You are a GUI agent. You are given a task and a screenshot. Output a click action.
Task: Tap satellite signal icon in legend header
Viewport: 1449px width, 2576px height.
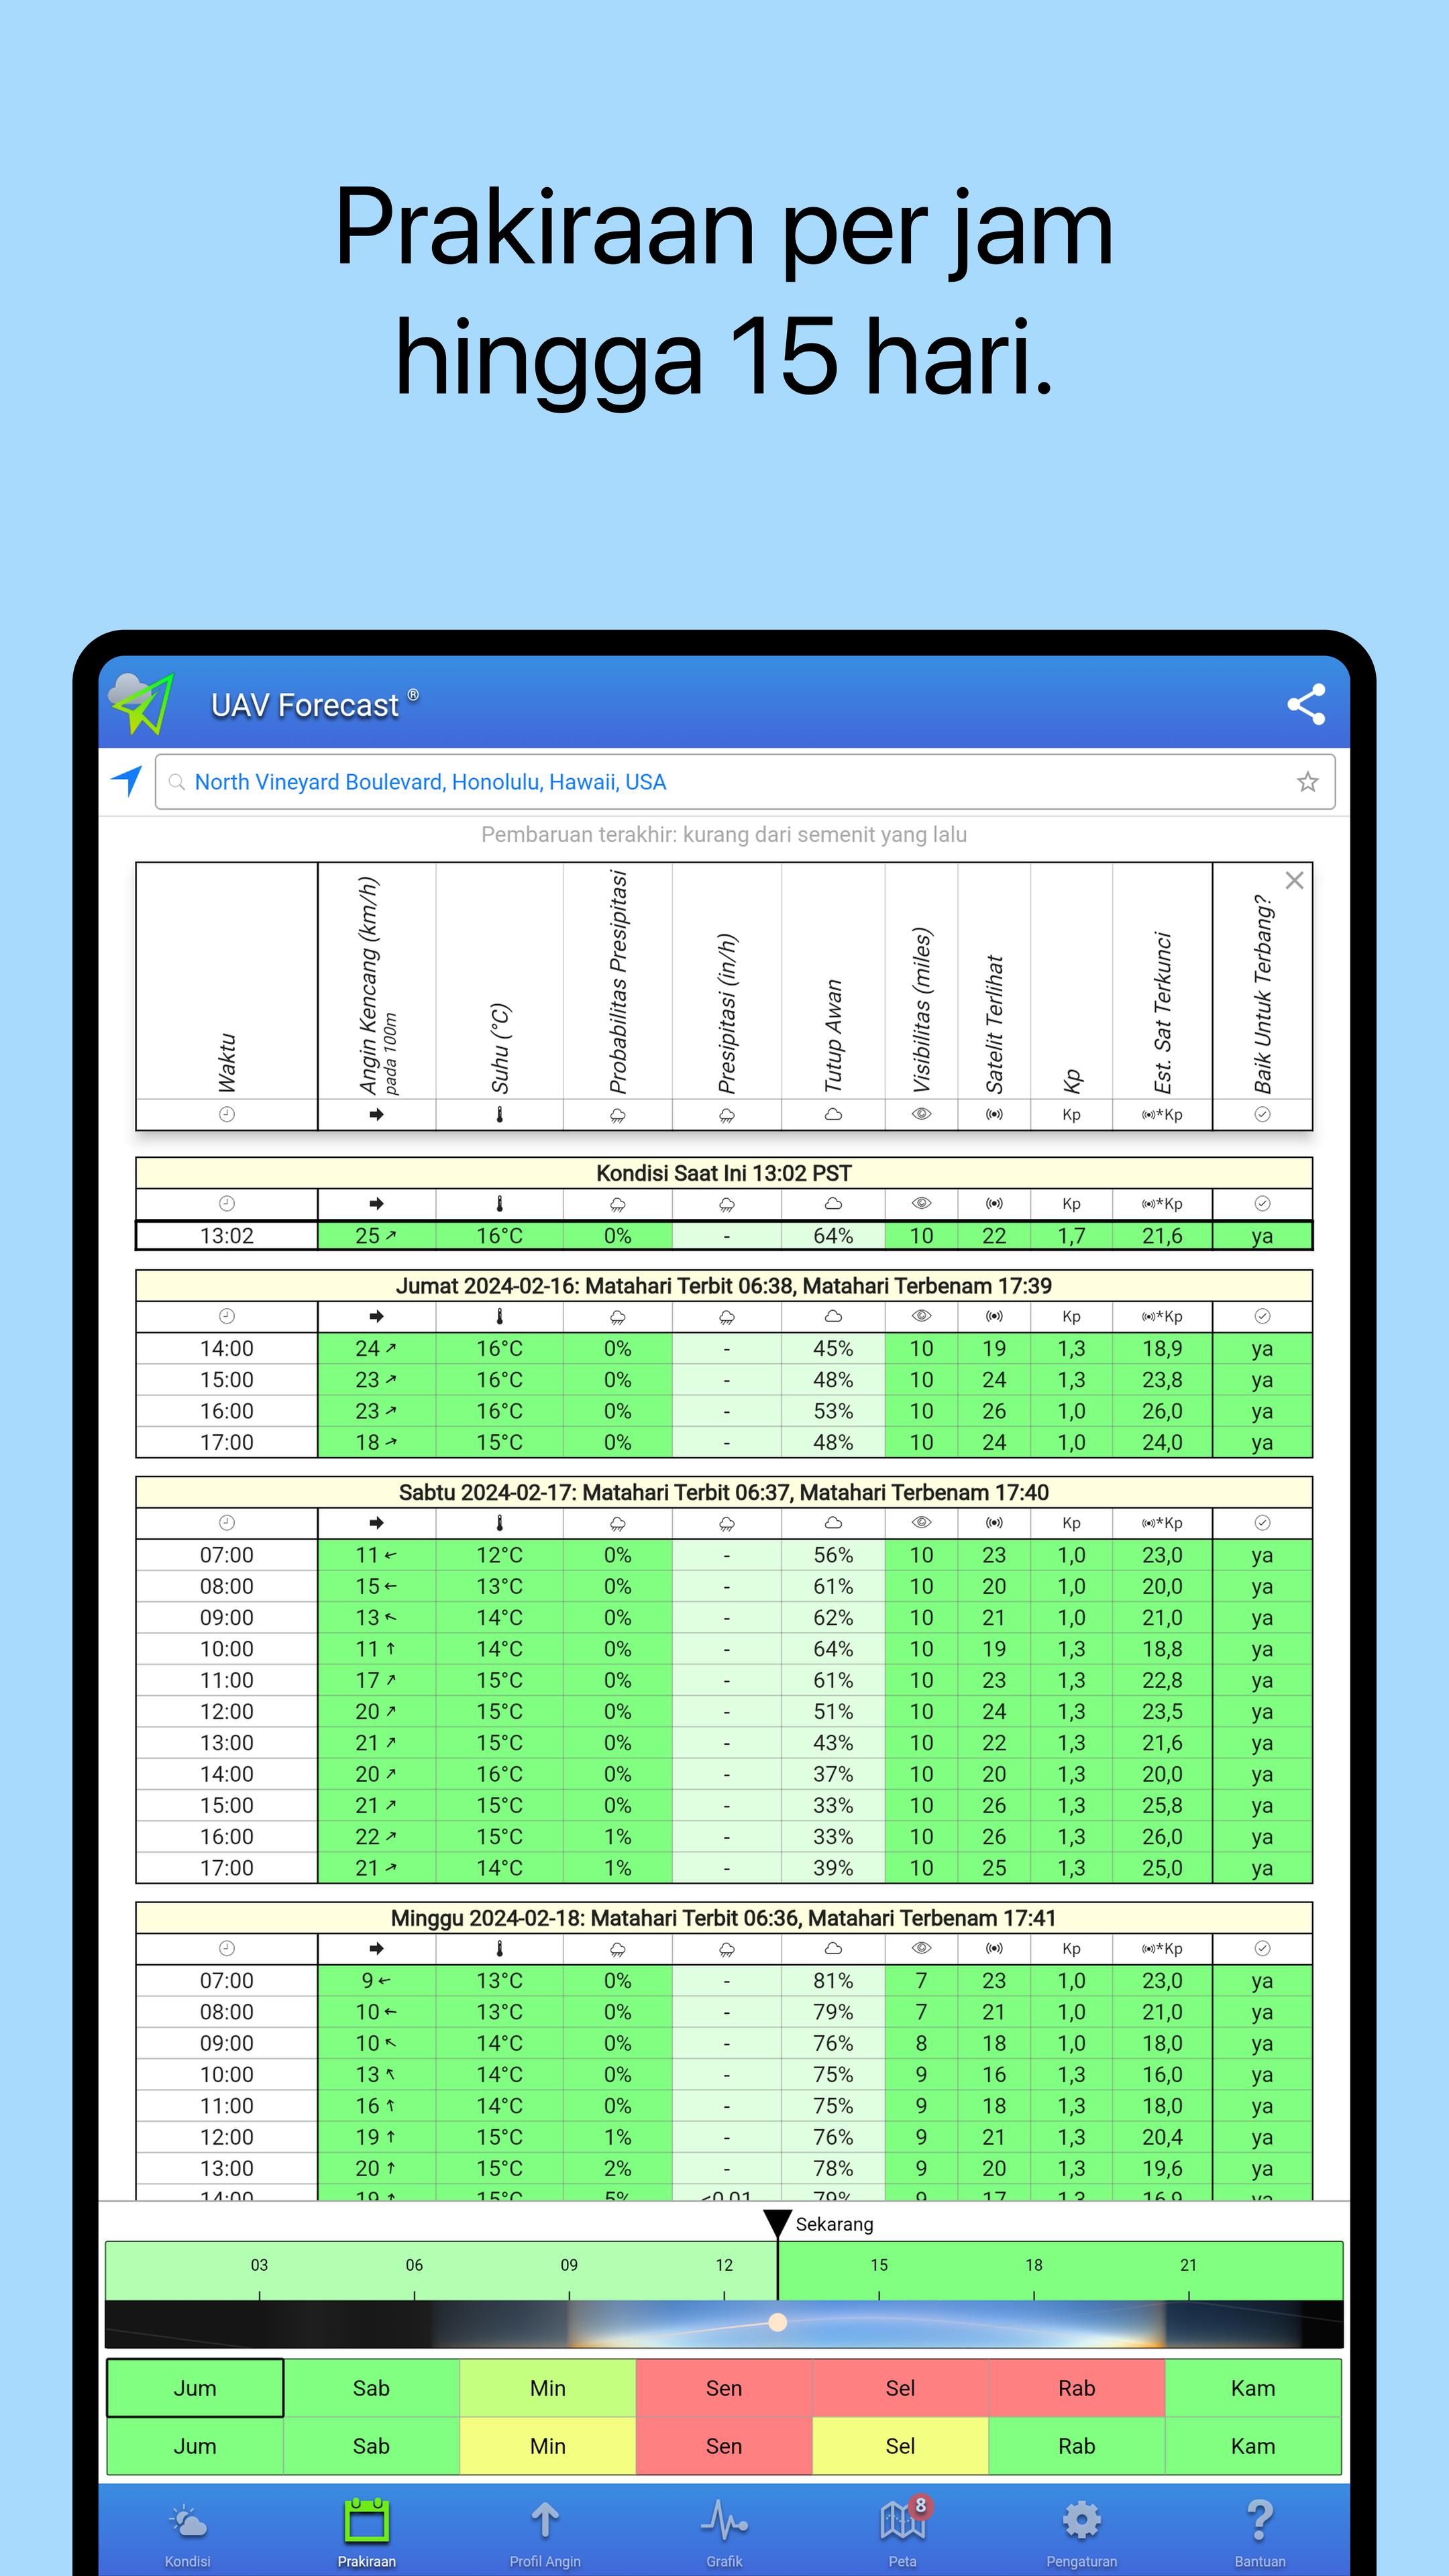point(994,1114)
